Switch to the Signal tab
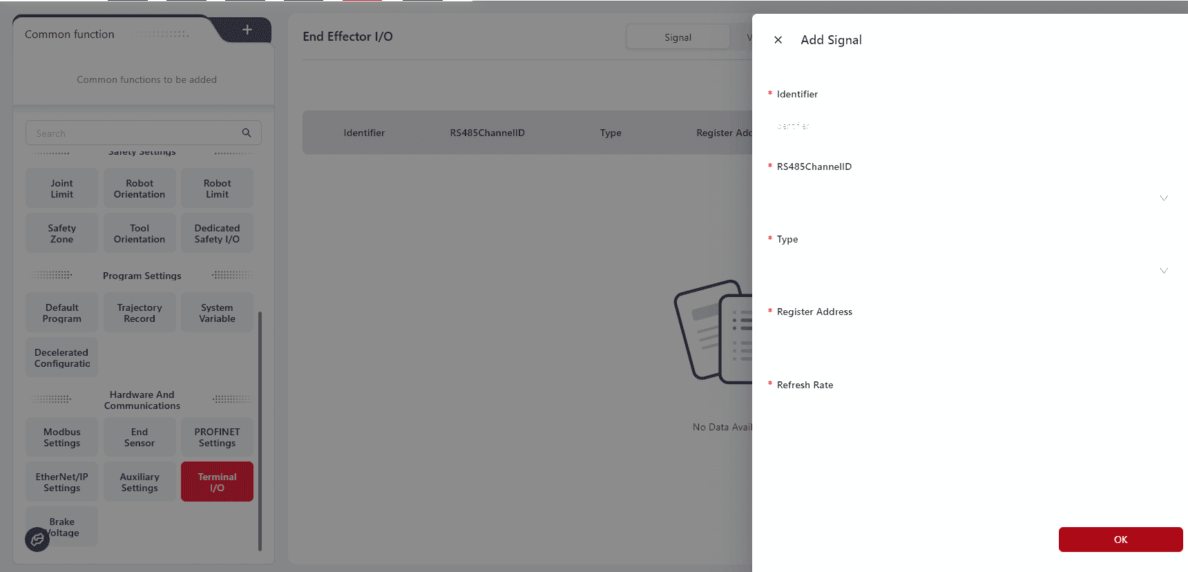This screenshot has width=1188, height=572. pyautogui.click(x=678, y=37)
